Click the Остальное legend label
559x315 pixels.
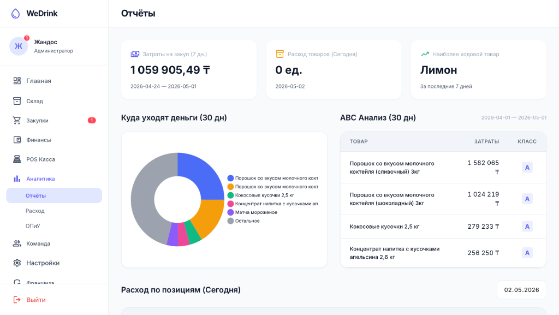pos(247,221)
